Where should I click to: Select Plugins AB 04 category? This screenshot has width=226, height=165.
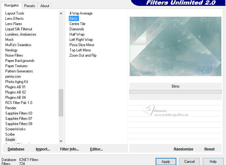click(15, 98)
